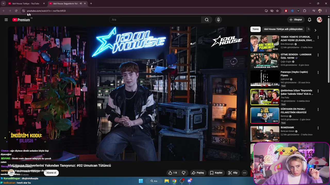Open options for @eldorinaa İzliyor video
The image size is (330, 185).
[318, 91]
